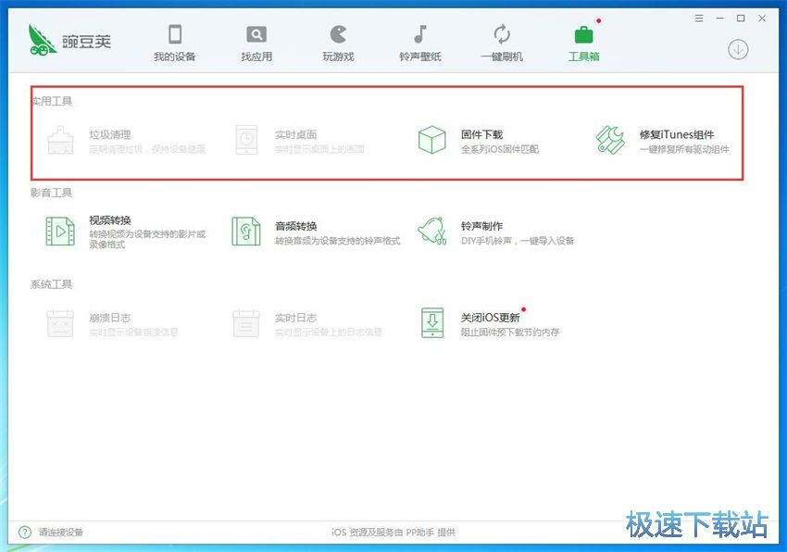Click 崩溃日志 title text
Image resolution: width=787 pixels, height=552 pixels.
click(x=110, y=318)
